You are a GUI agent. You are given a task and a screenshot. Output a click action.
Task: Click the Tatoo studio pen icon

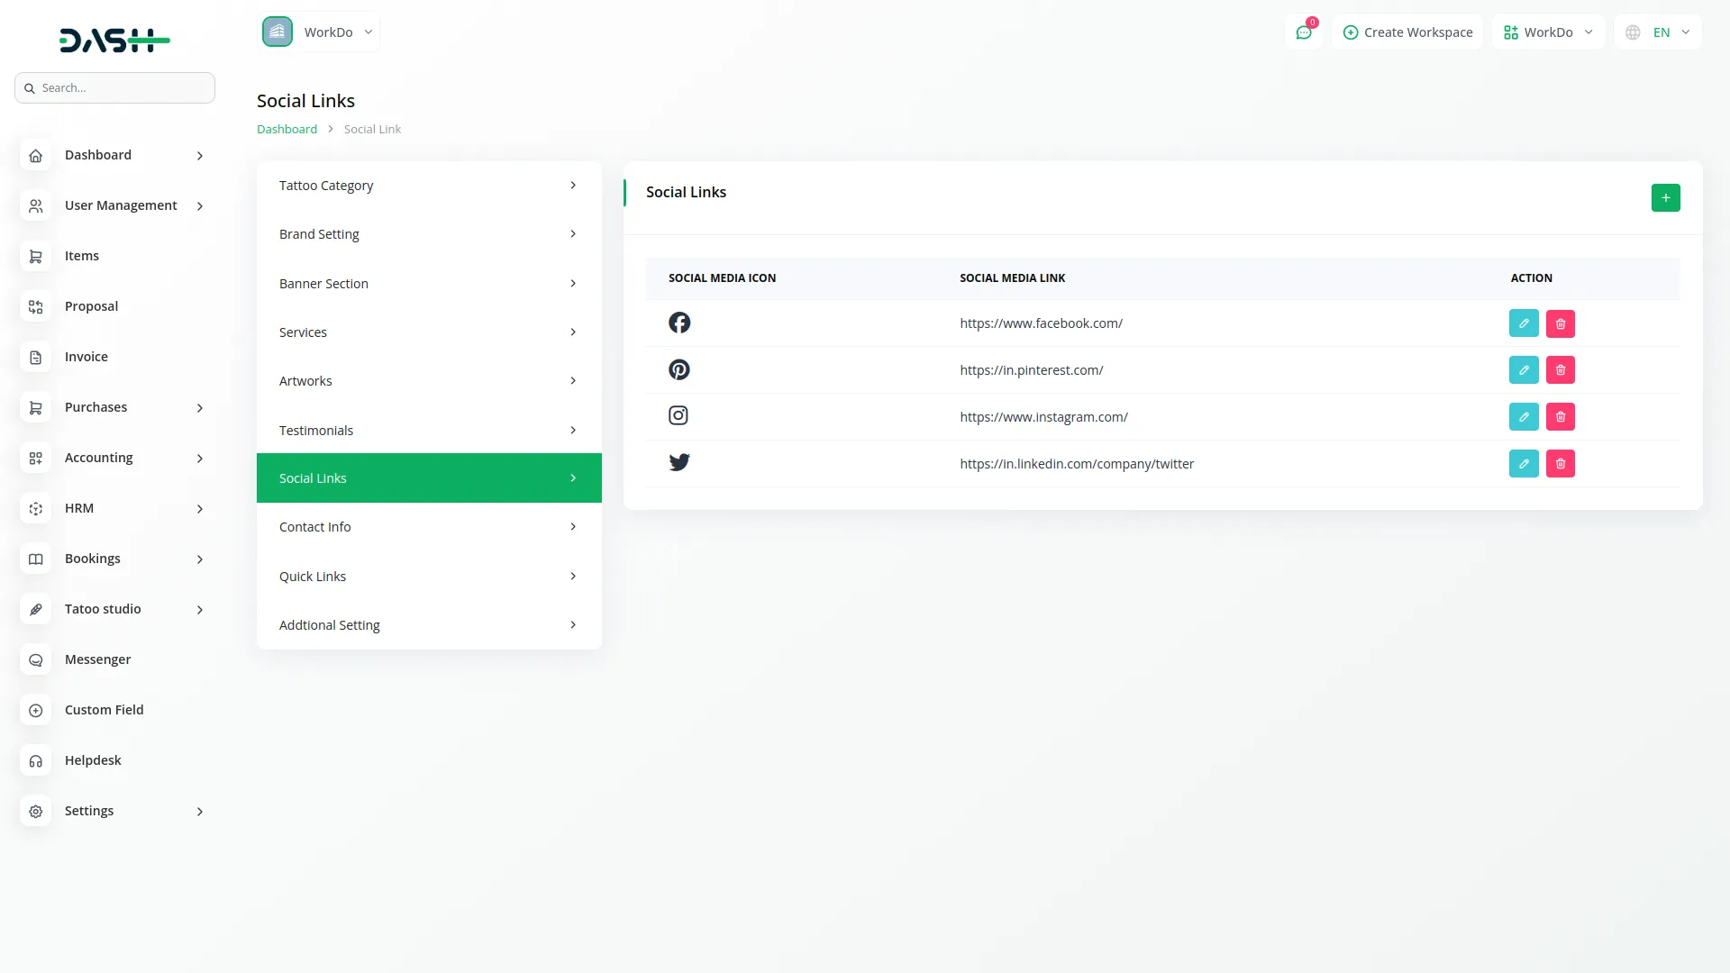(35, 609)
